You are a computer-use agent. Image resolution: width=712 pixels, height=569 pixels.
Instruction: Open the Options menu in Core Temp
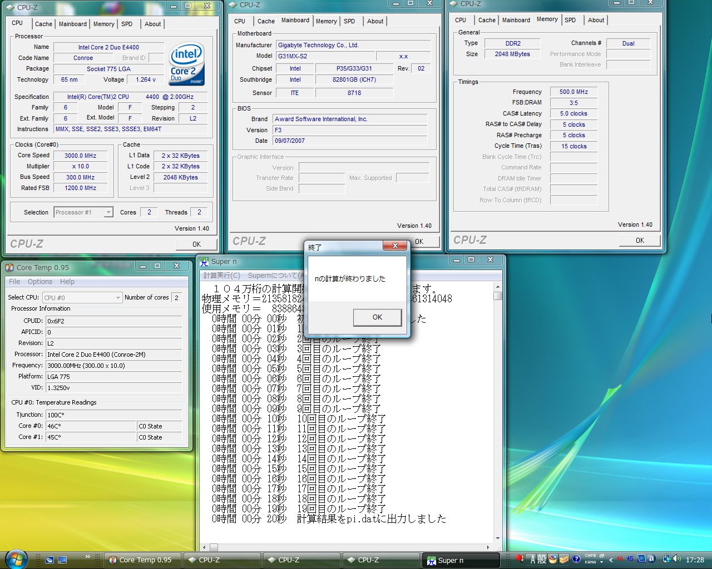pyautogui.click(x=40, y=282)
